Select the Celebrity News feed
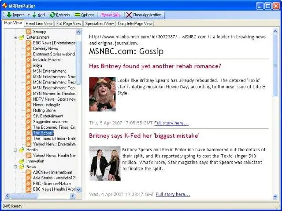This screenshot has height=211, width=282. pos(45,48)
